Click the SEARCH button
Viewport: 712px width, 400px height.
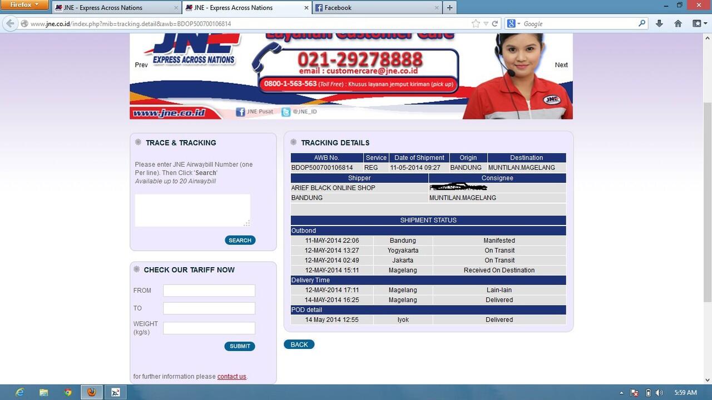click(x=240, y=240)
